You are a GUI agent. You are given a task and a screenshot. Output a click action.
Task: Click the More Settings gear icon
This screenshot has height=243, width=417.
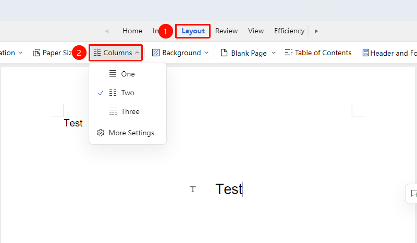point(101,133)
